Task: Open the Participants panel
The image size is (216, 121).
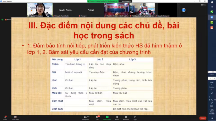Action: (x=85, y=117)
